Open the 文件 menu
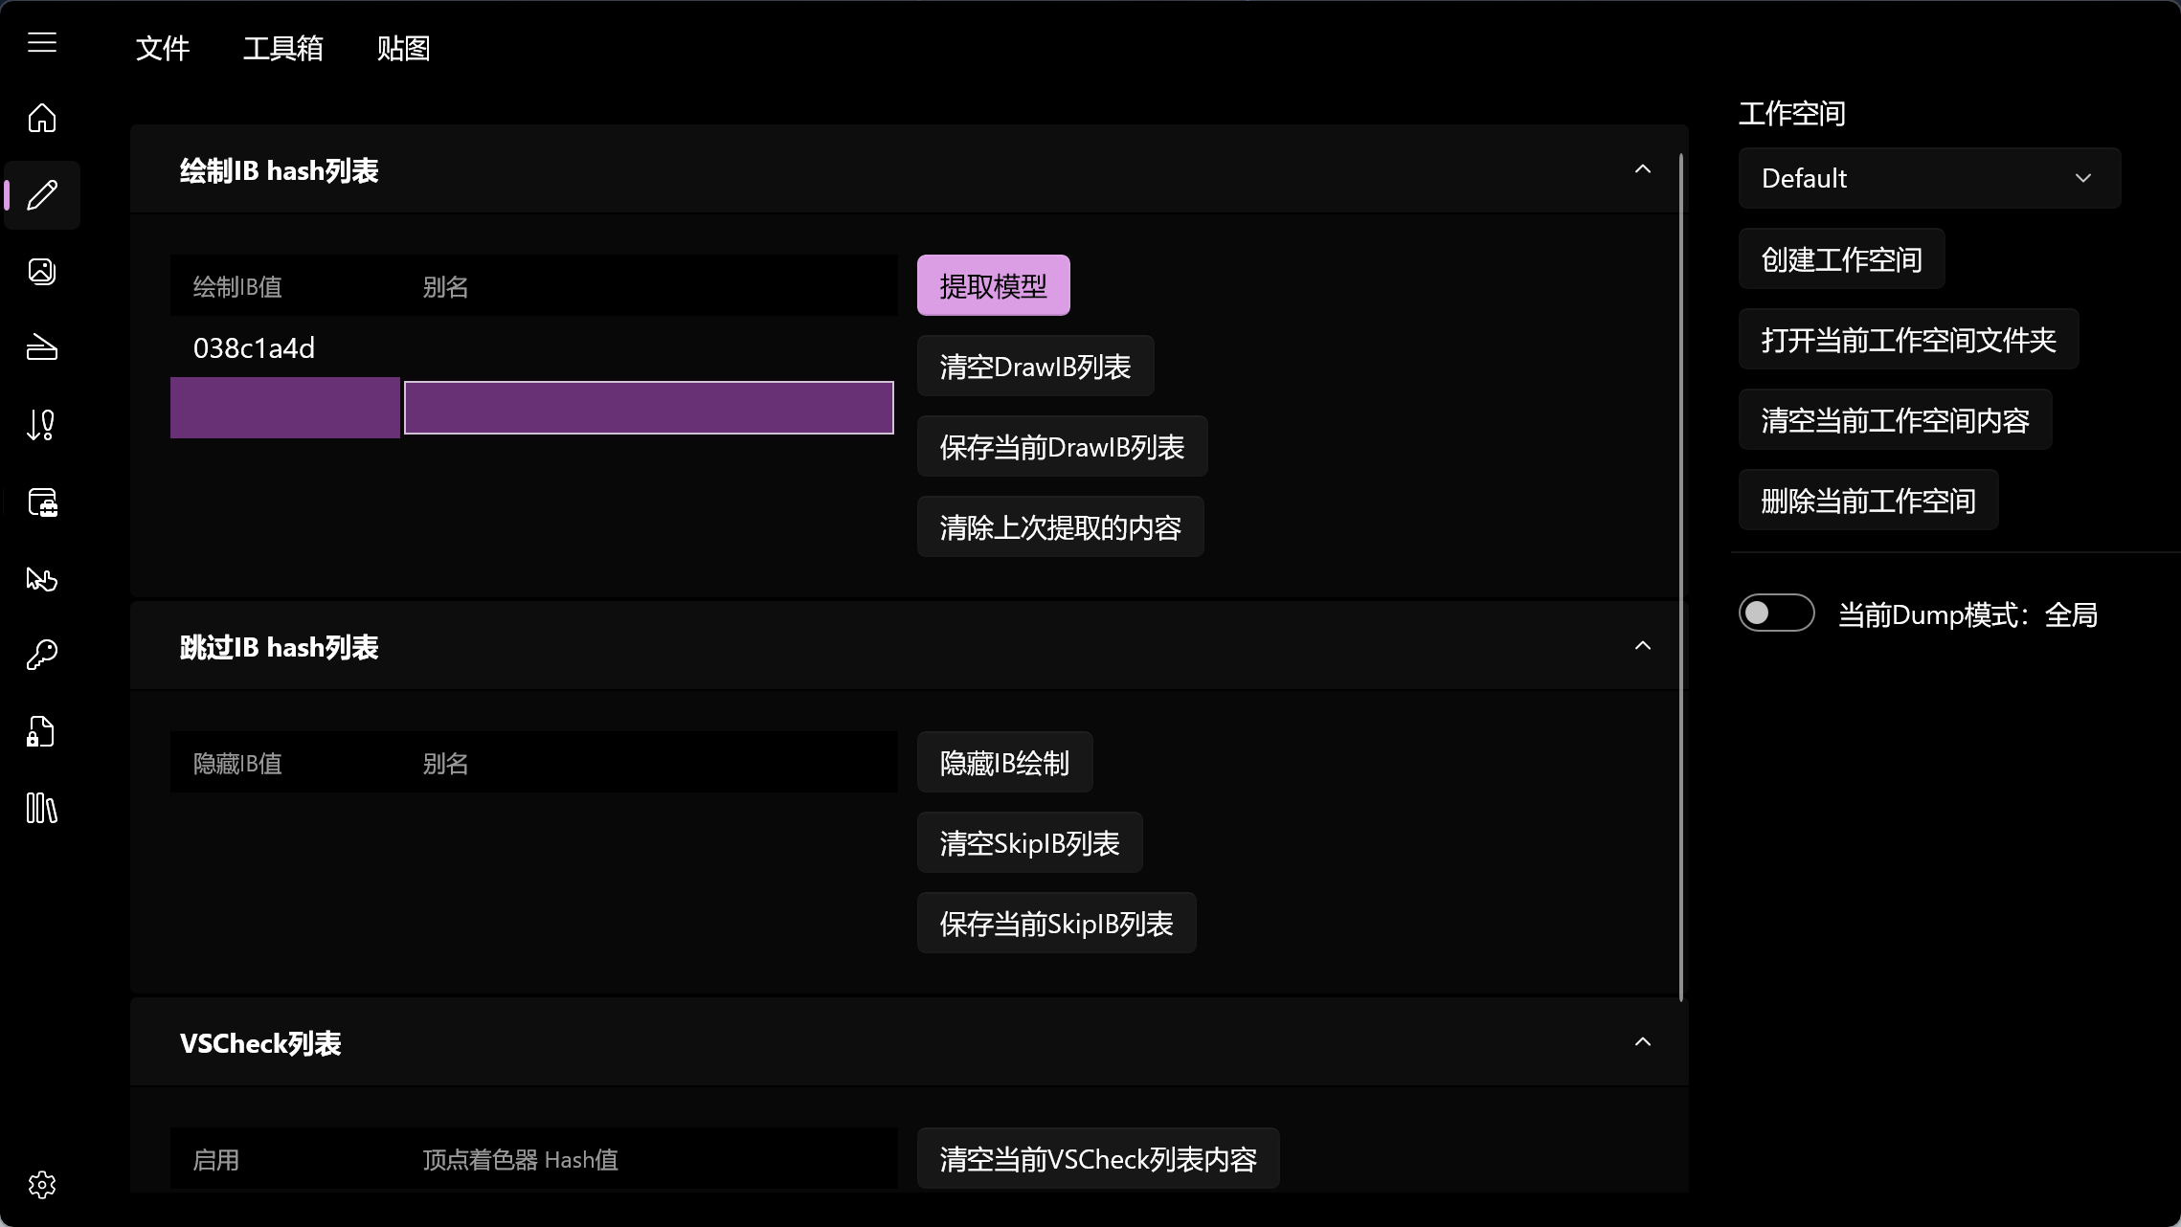The width and height of the screenshot is (2181, 1227). point(163,48)
